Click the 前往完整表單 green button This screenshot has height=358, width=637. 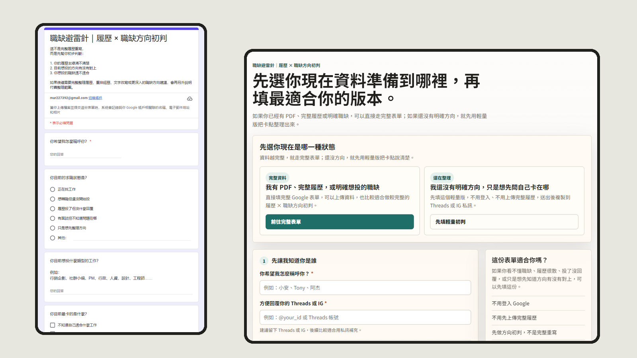click(340, 222)
